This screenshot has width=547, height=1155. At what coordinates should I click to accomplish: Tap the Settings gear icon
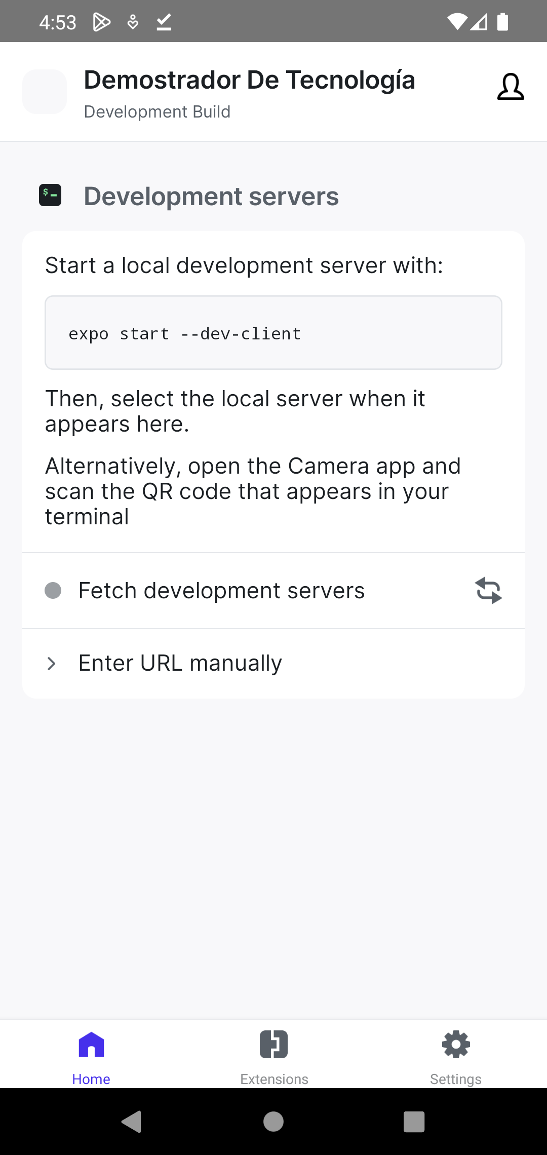455,1044
